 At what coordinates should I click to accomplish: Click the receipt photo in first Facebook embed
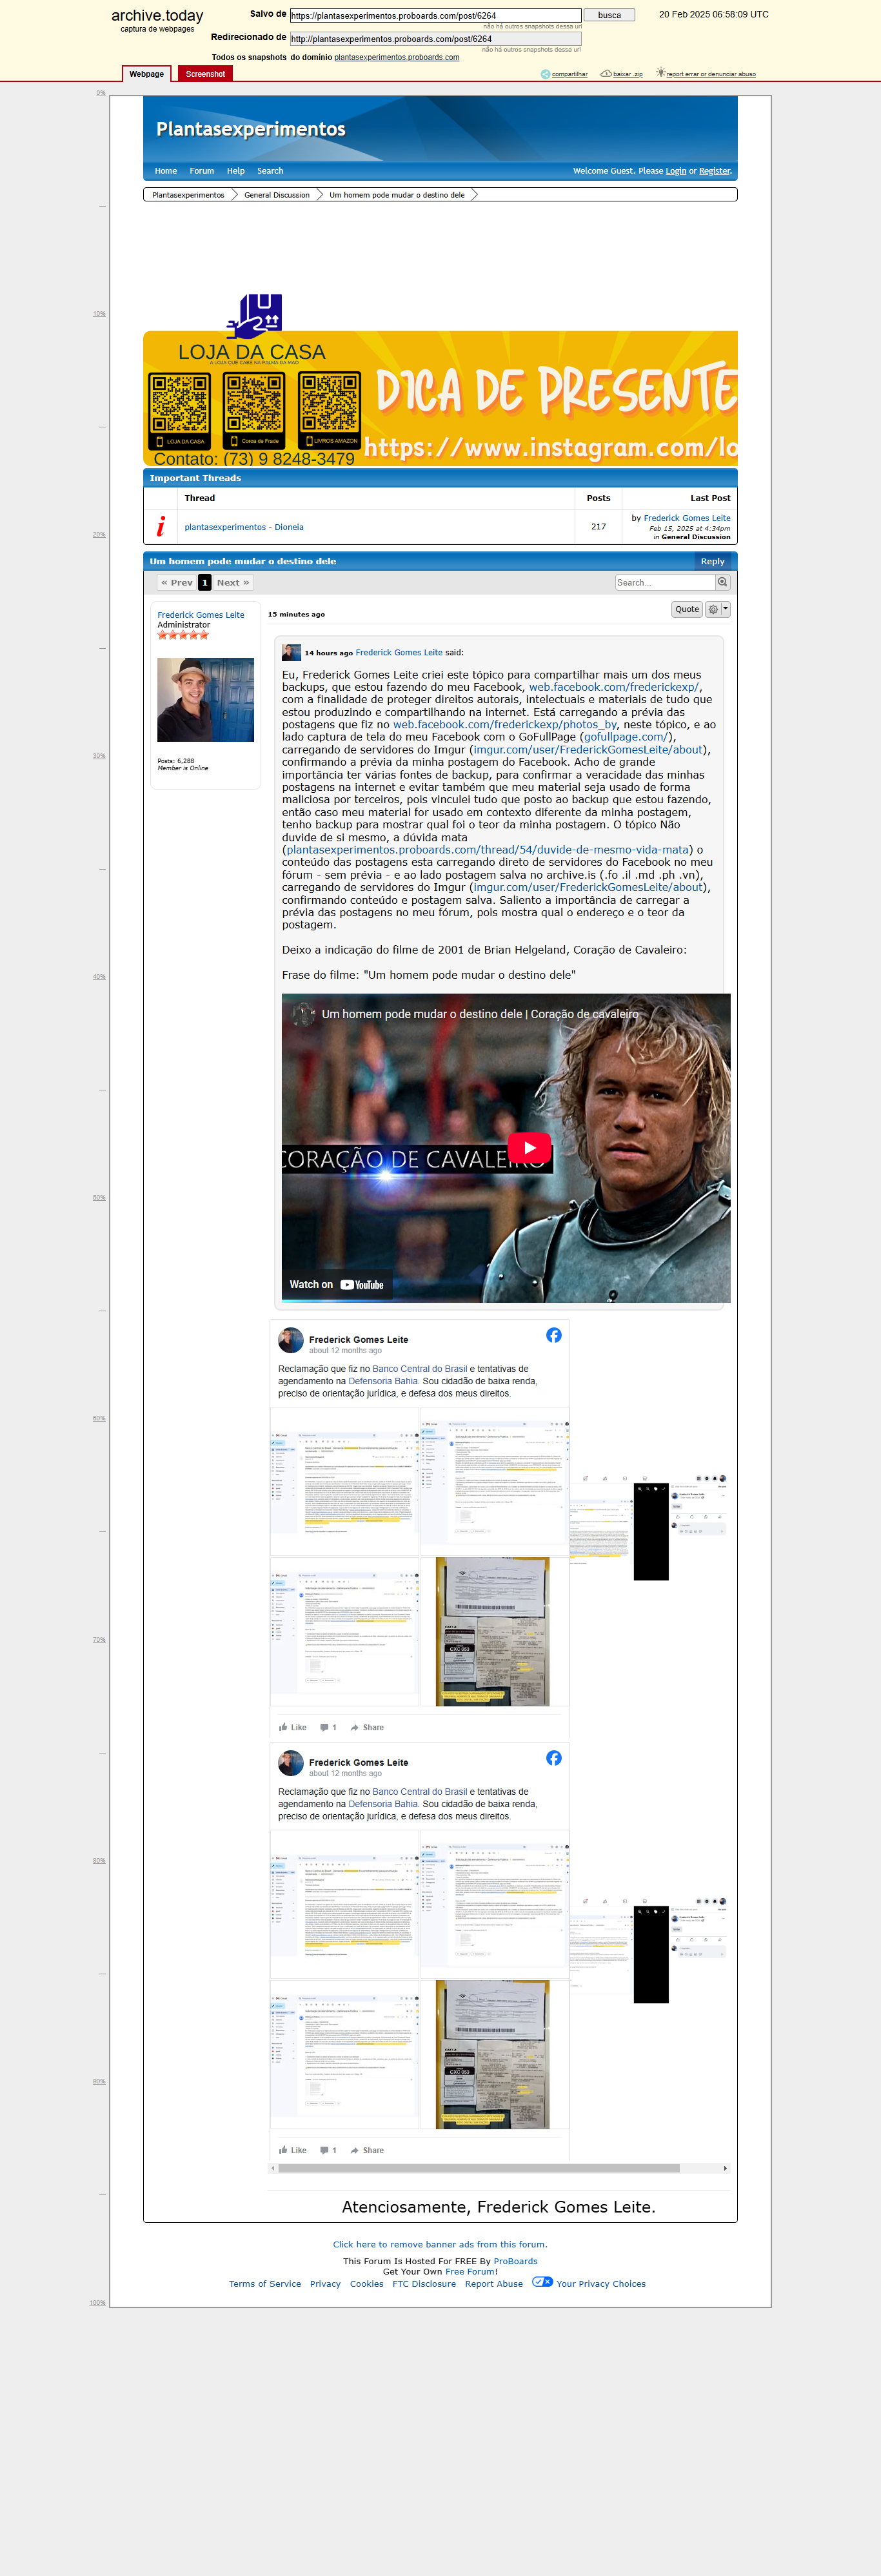coord(493,1631)
